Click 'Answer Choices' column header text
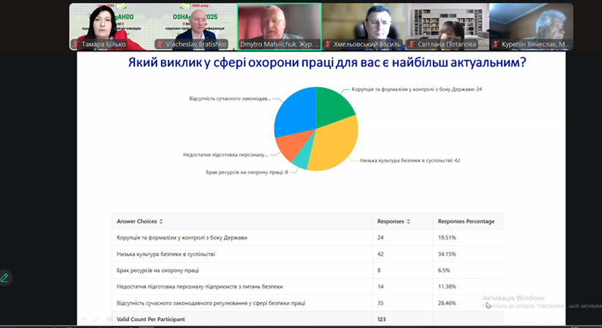Viewport: 602px width, 328px height. tap(137, 221)
